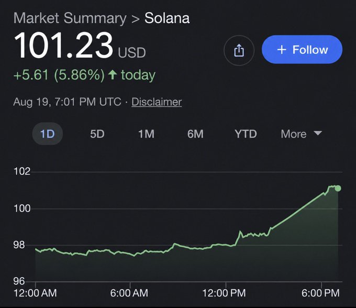Image resolution: width=356 pixels, height=308 pixels.
Task: Show the 6M price chart
Action: (195, 134)
